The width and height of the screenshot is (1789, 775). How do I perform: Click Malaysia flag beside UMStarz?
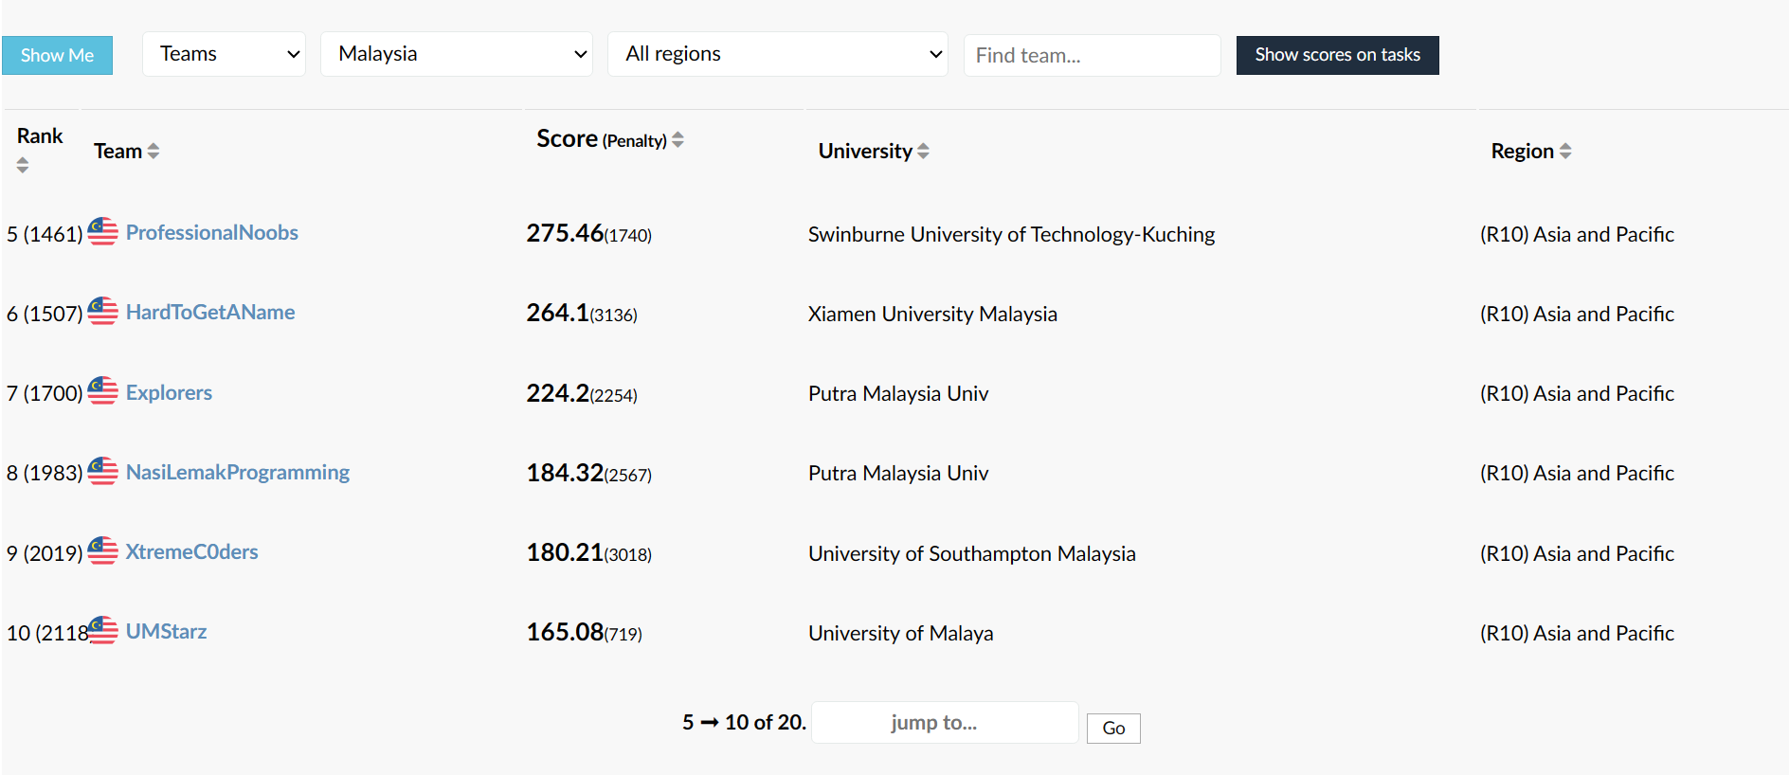pos(103,630)
